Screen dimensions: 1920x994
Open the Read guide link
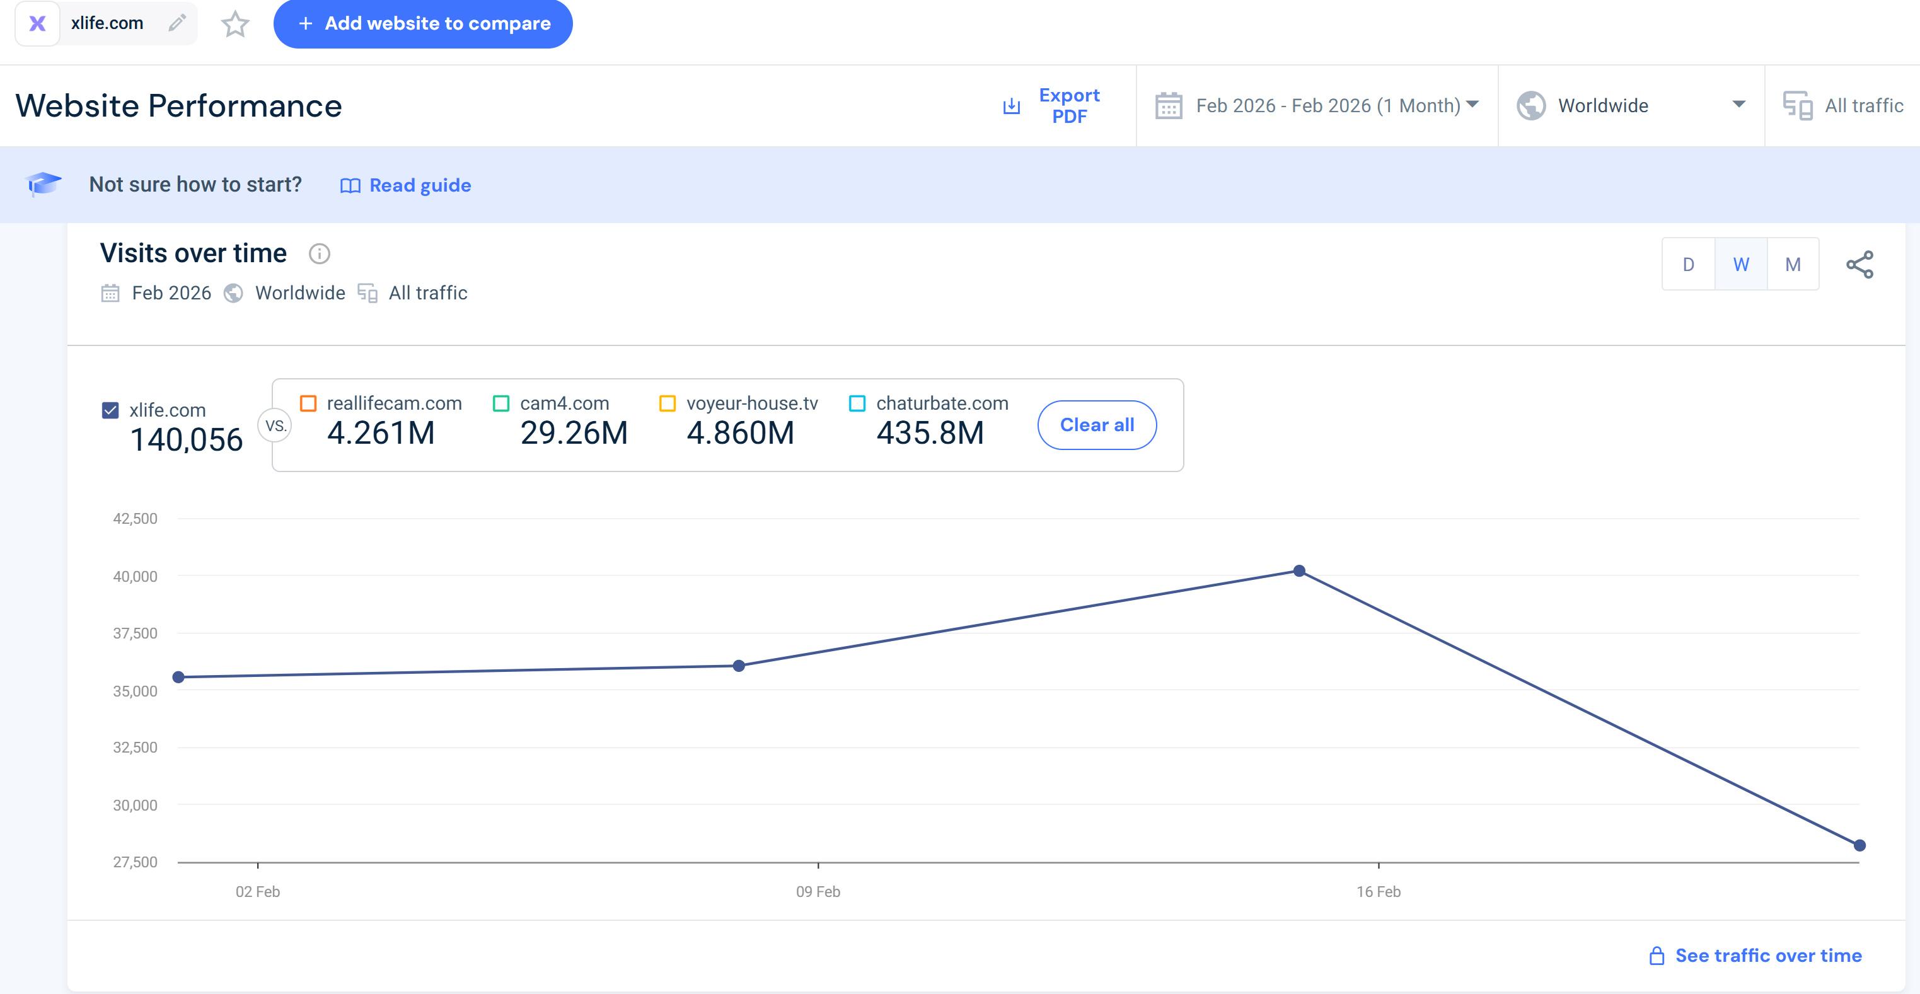406,185
